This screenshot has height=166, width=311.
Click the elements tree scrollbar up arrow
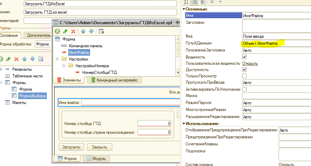tap(178, 39)
